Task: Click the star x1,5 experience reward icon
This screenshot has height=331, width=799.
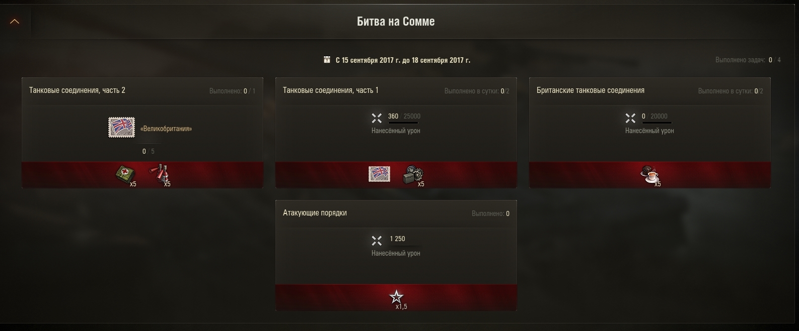Action: click(397, 297)
